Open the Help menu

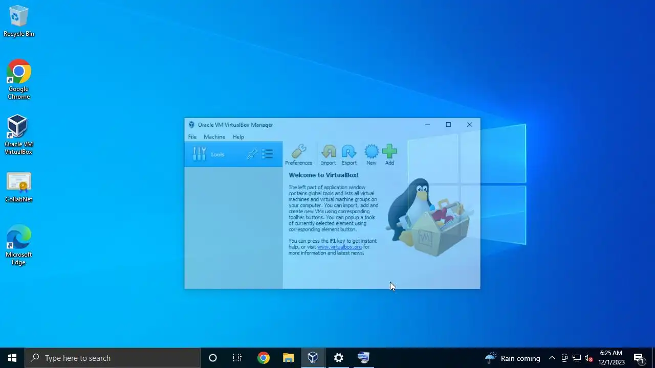point(238,137)
